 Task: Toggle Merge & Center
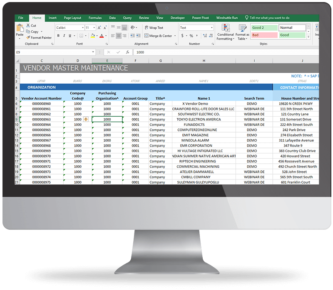click(x=158, y=36)
